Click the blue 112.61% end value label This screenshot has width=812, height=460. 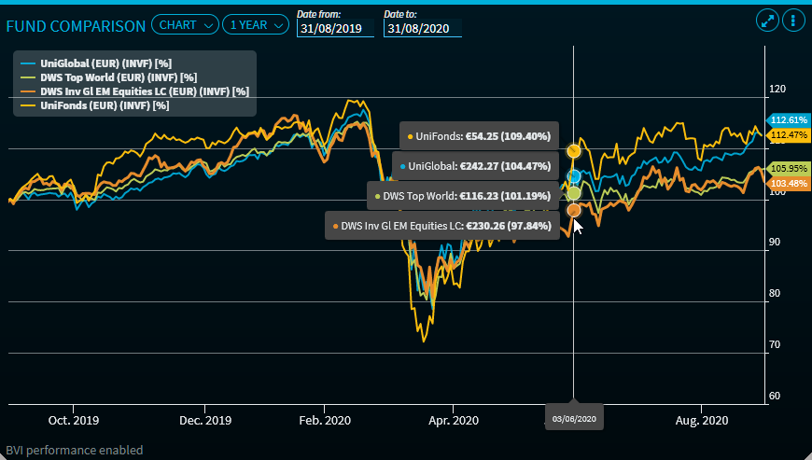click(x=786, y=120)
